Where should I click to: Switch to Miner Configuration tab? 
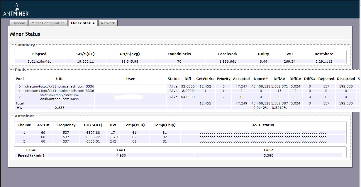(x=48, y=23)
